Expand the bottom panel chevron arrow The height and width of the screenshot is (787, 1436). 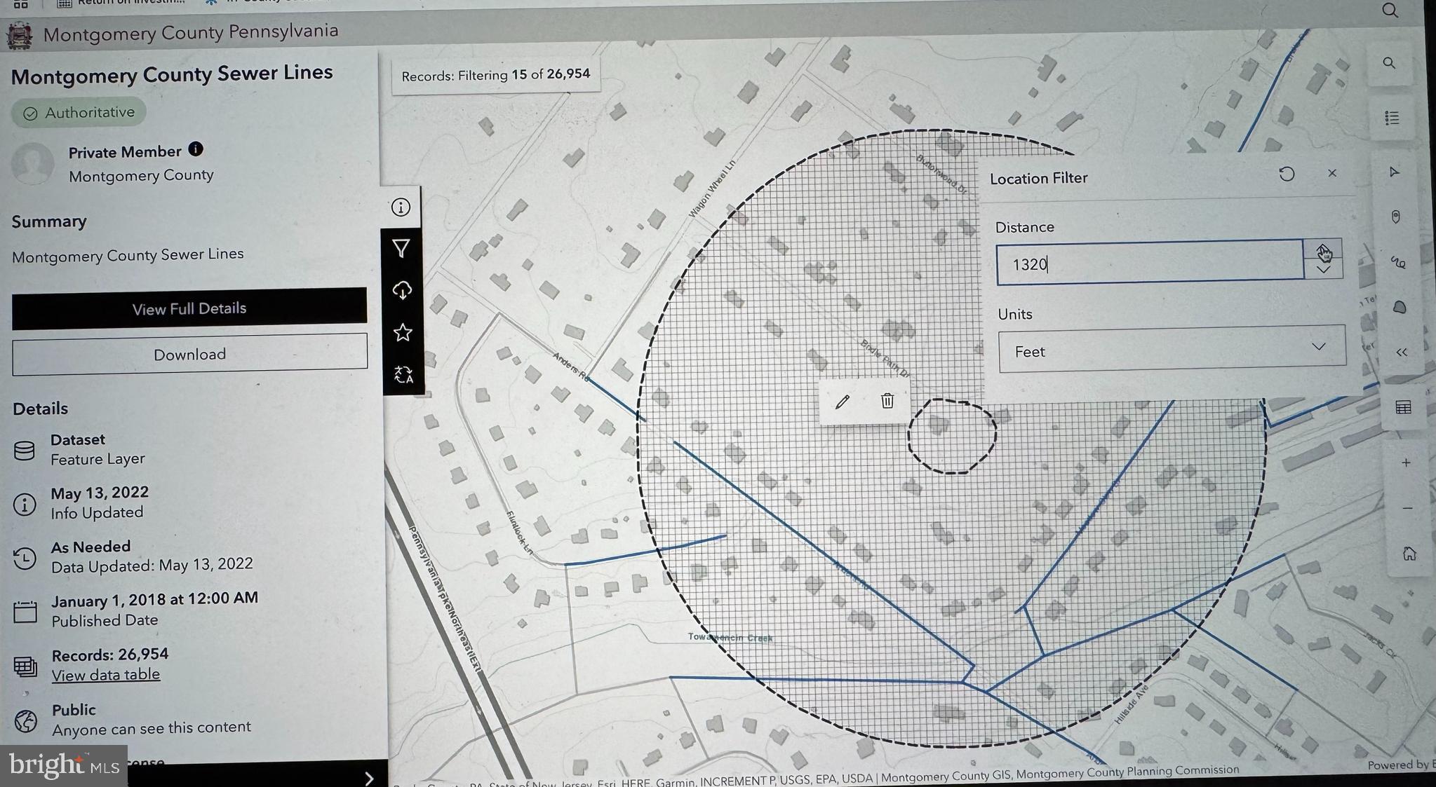(369, 778)
